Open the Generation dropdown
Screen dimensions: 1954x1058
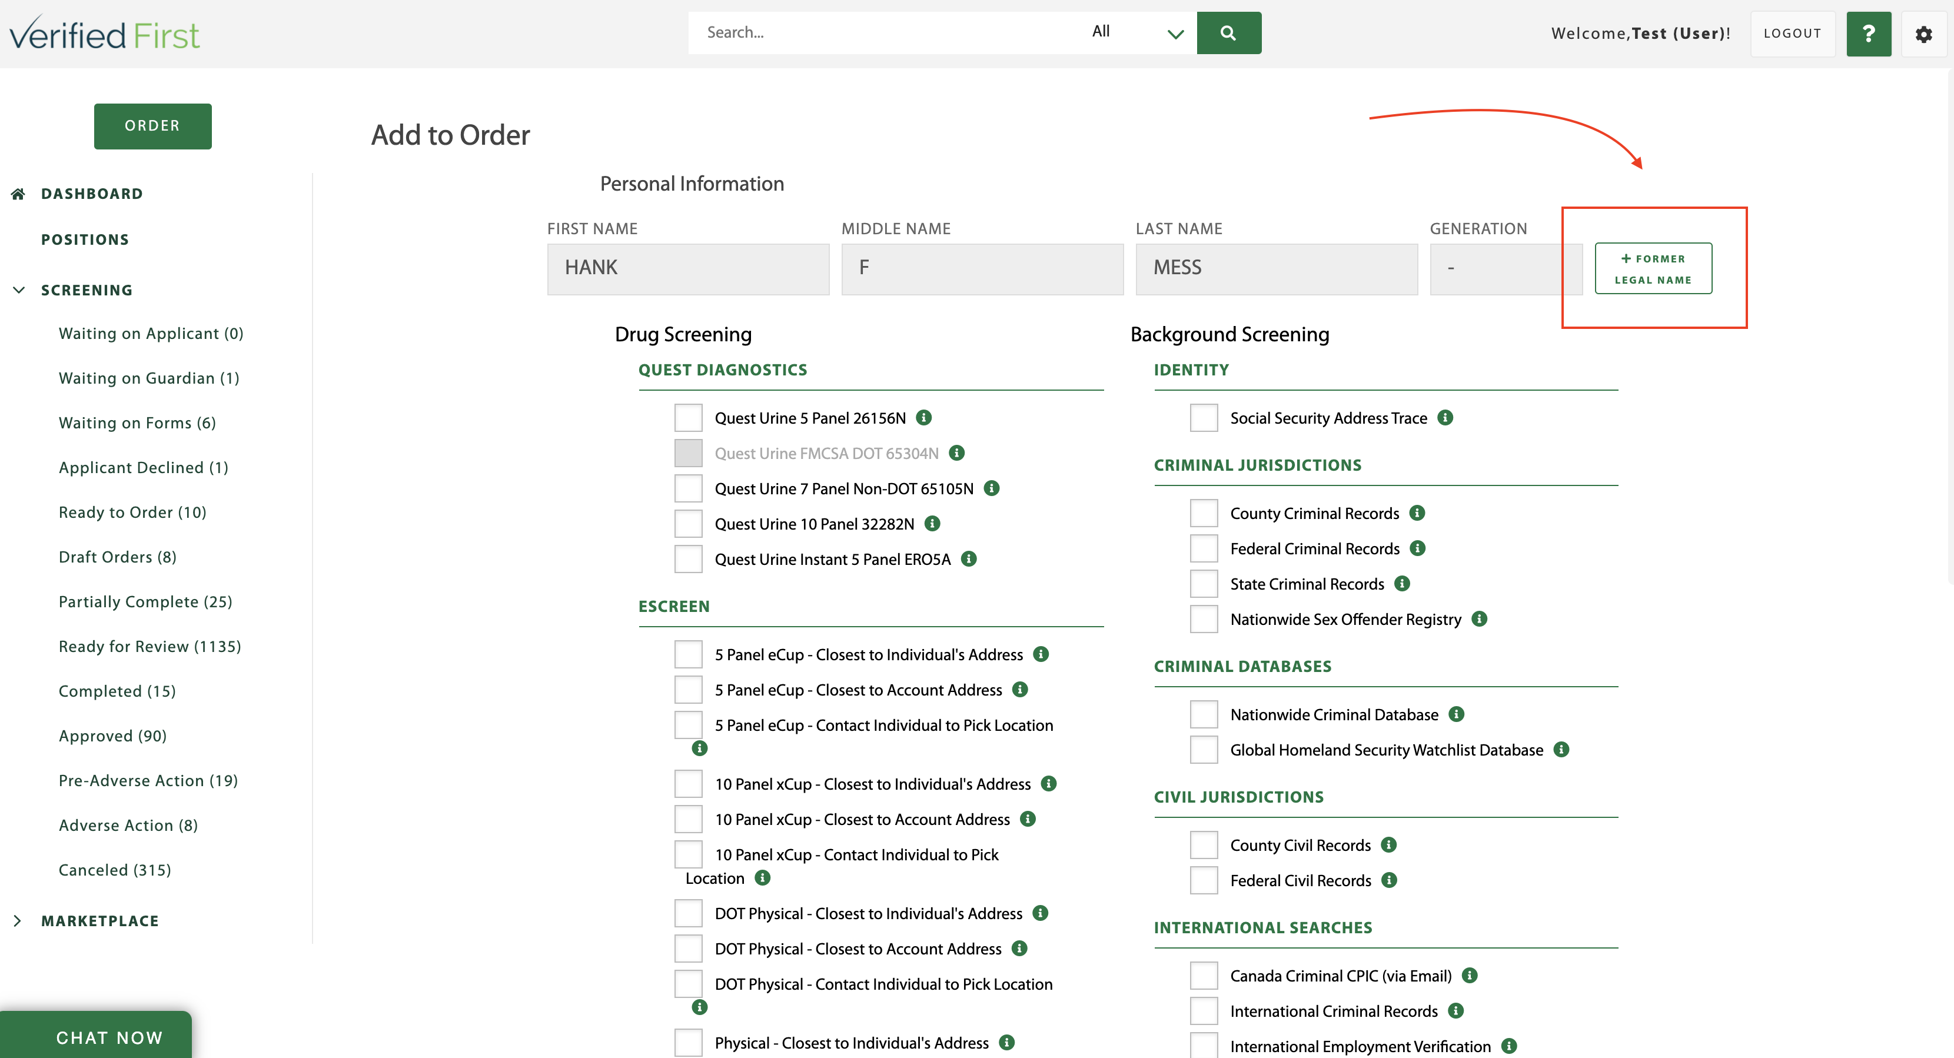[1506, 268]
